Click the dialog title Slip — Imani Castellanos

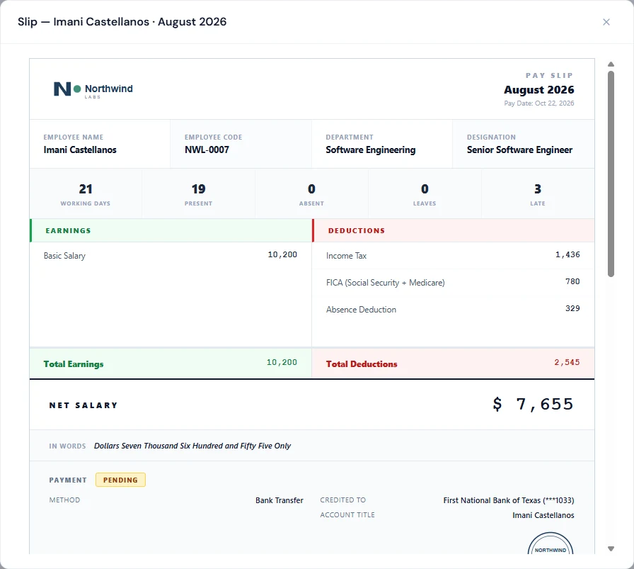click(122, 22)
